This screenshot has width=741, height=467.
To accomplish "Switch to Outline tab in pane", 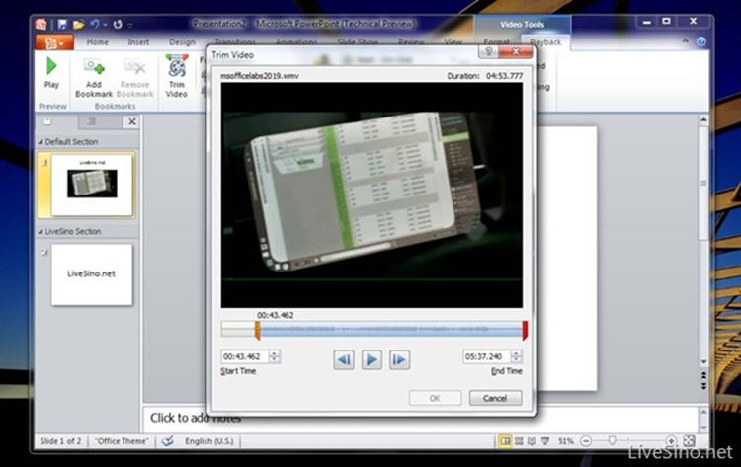I will tap(92, 121).
